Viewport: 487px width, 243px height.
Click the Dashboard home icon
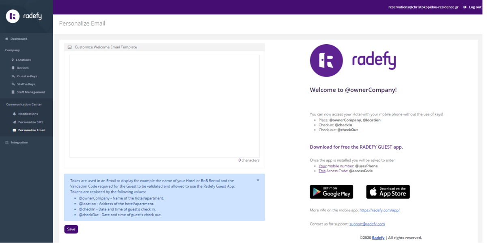[x=6, y=39]
